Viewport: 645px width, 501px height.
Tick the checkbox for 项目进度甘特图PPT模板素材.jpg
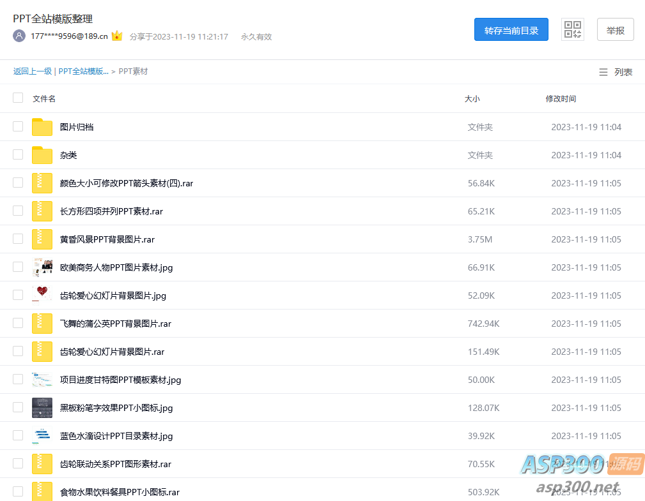tap(18, 380)
